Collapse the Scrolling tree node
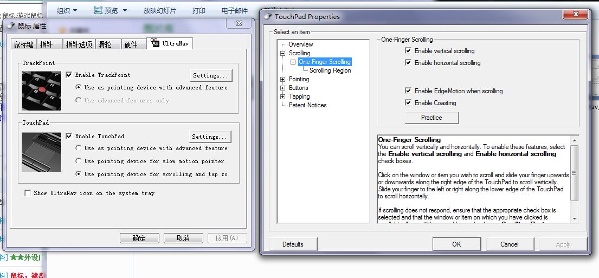The height and width of the screenshot is (278, 599). coord(282,53)
